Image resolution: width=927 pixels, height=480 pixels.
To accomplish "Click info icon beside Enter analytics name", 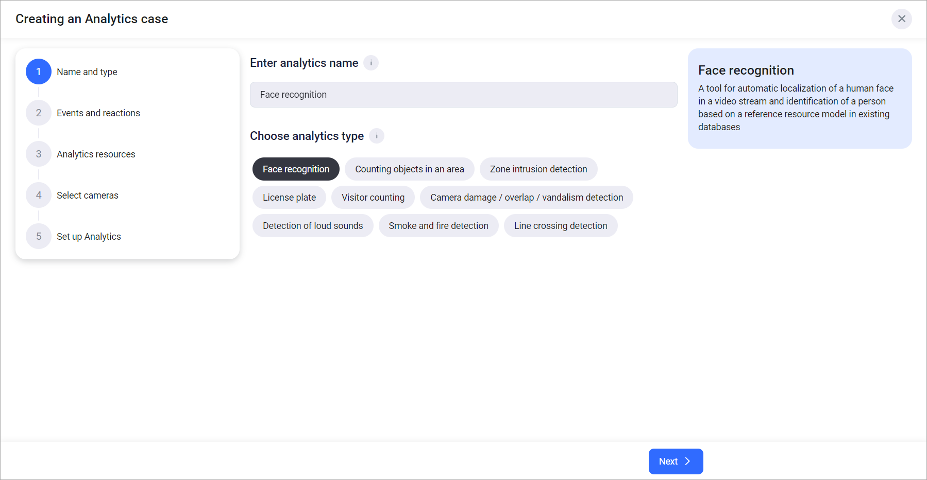I will pyautogui.click(x=371, y=63).
